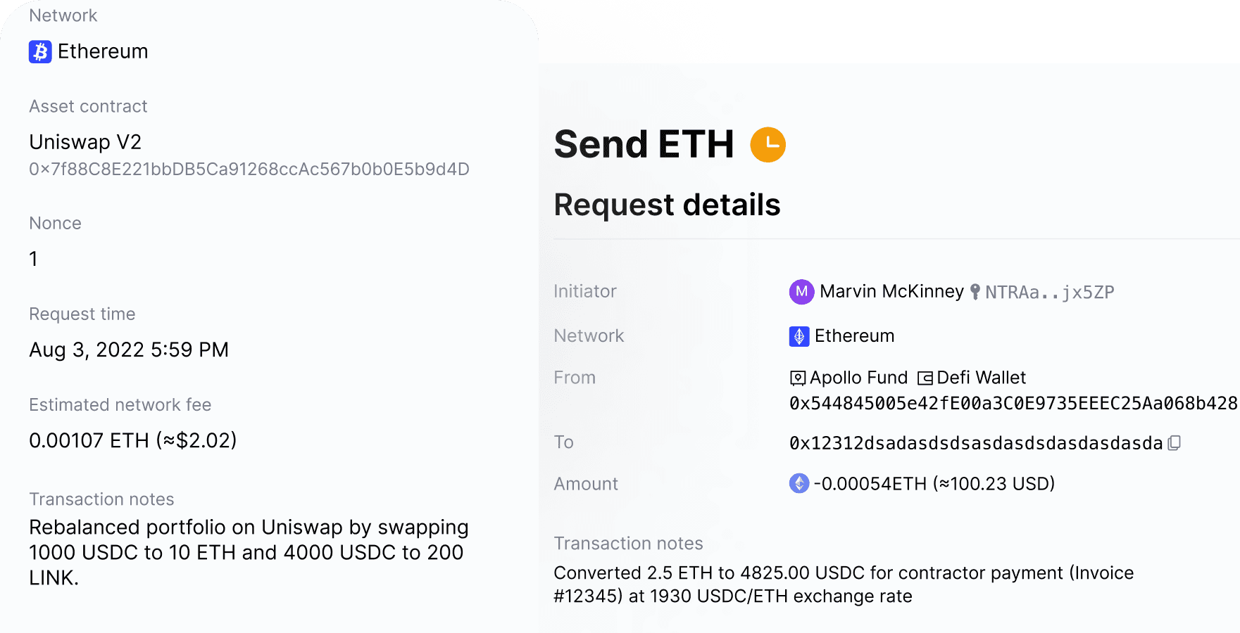Select the Uniswap V2 asset contract name
Viewport: 1240px width, 633px height.
click(84, 142)
